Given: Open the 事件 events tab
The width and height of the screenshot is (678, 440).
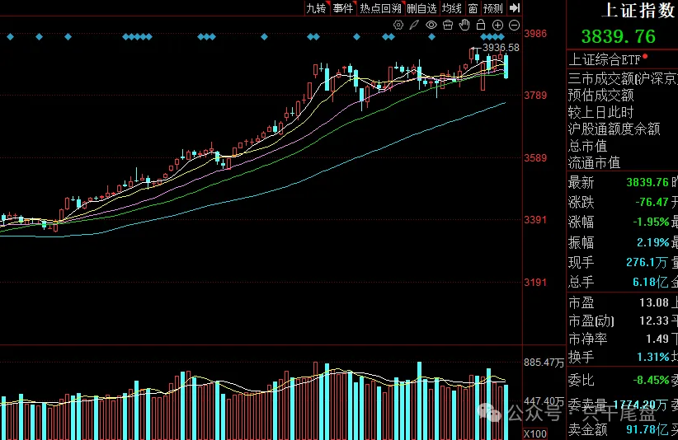Looking at the screenshot, I should click(x=343, y=8).
